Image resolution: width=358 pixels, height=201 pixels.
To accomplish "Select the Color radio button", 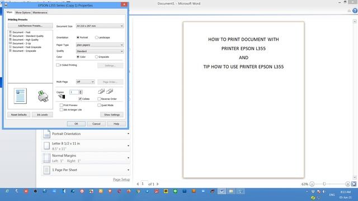I will [78, 57].
